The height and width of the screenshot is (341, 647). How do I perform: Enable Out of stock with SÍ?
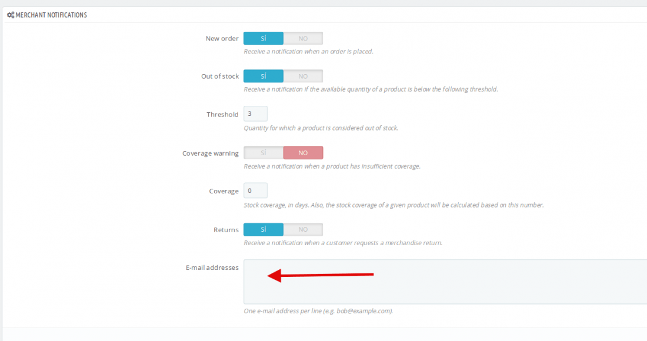(x=264, y=76)
